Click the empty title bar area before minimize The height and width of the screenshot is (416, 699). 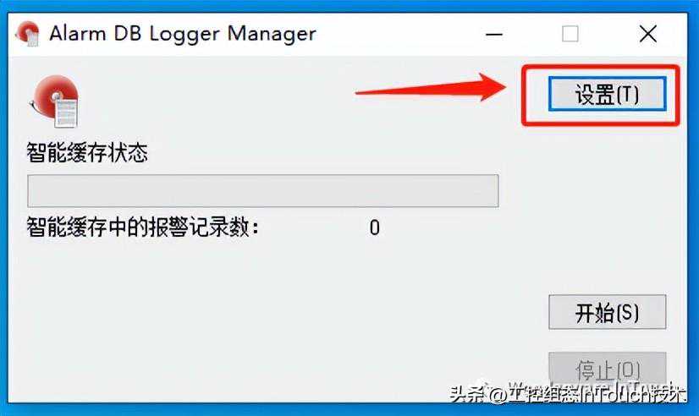[x=397, y=34]
